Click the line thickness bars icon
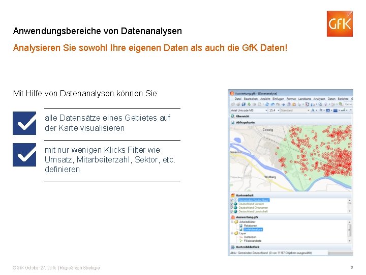 coord(335,111)
